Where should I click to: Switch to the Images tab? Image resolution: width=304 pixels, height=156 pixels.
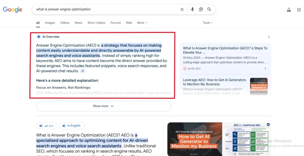(50, 23)
